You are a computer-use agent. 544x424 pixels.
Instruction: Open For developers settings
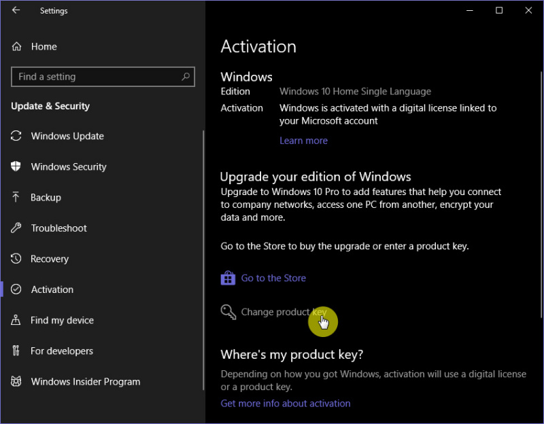point(62,351)
